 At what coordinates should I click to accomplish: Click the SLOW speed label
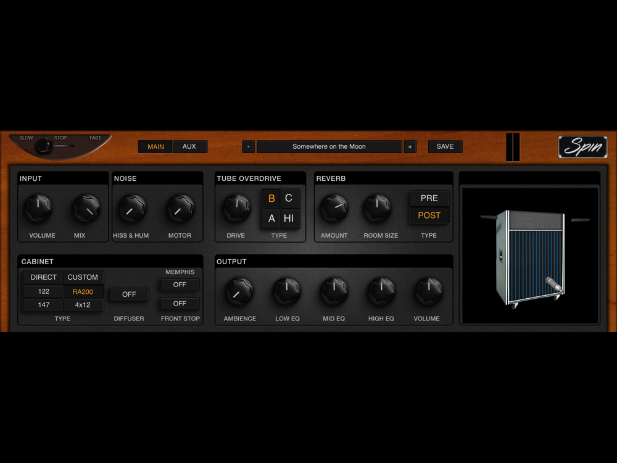pos(26,138)
